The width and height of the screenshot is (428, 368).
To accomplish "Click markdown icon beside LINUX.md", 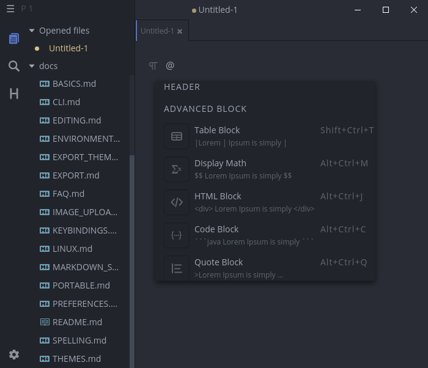I will (x=45, y=249).
